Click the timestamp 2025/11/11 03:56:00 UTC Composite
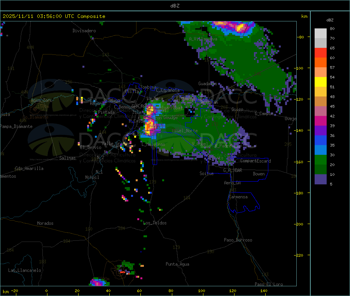 (54, 16)
